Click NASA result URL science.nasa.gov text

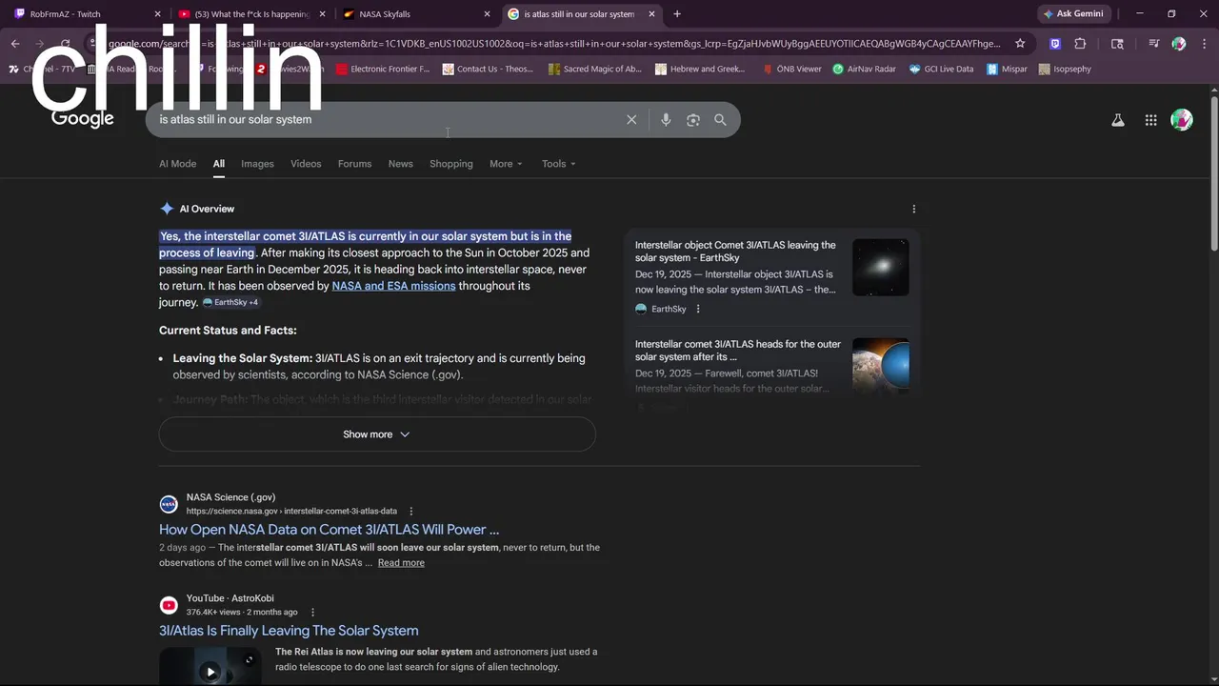click(x=291, y=512)
